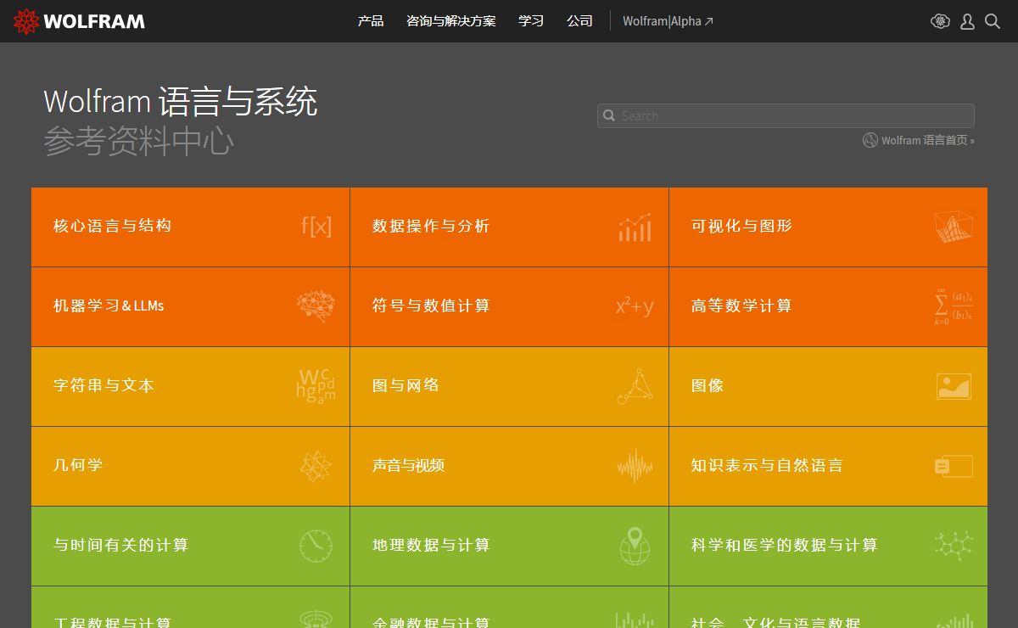The height and width of the screenshot is (628, 1018).
Task: Click the letters icon for 字符串与文本
Action: [316, 386]
